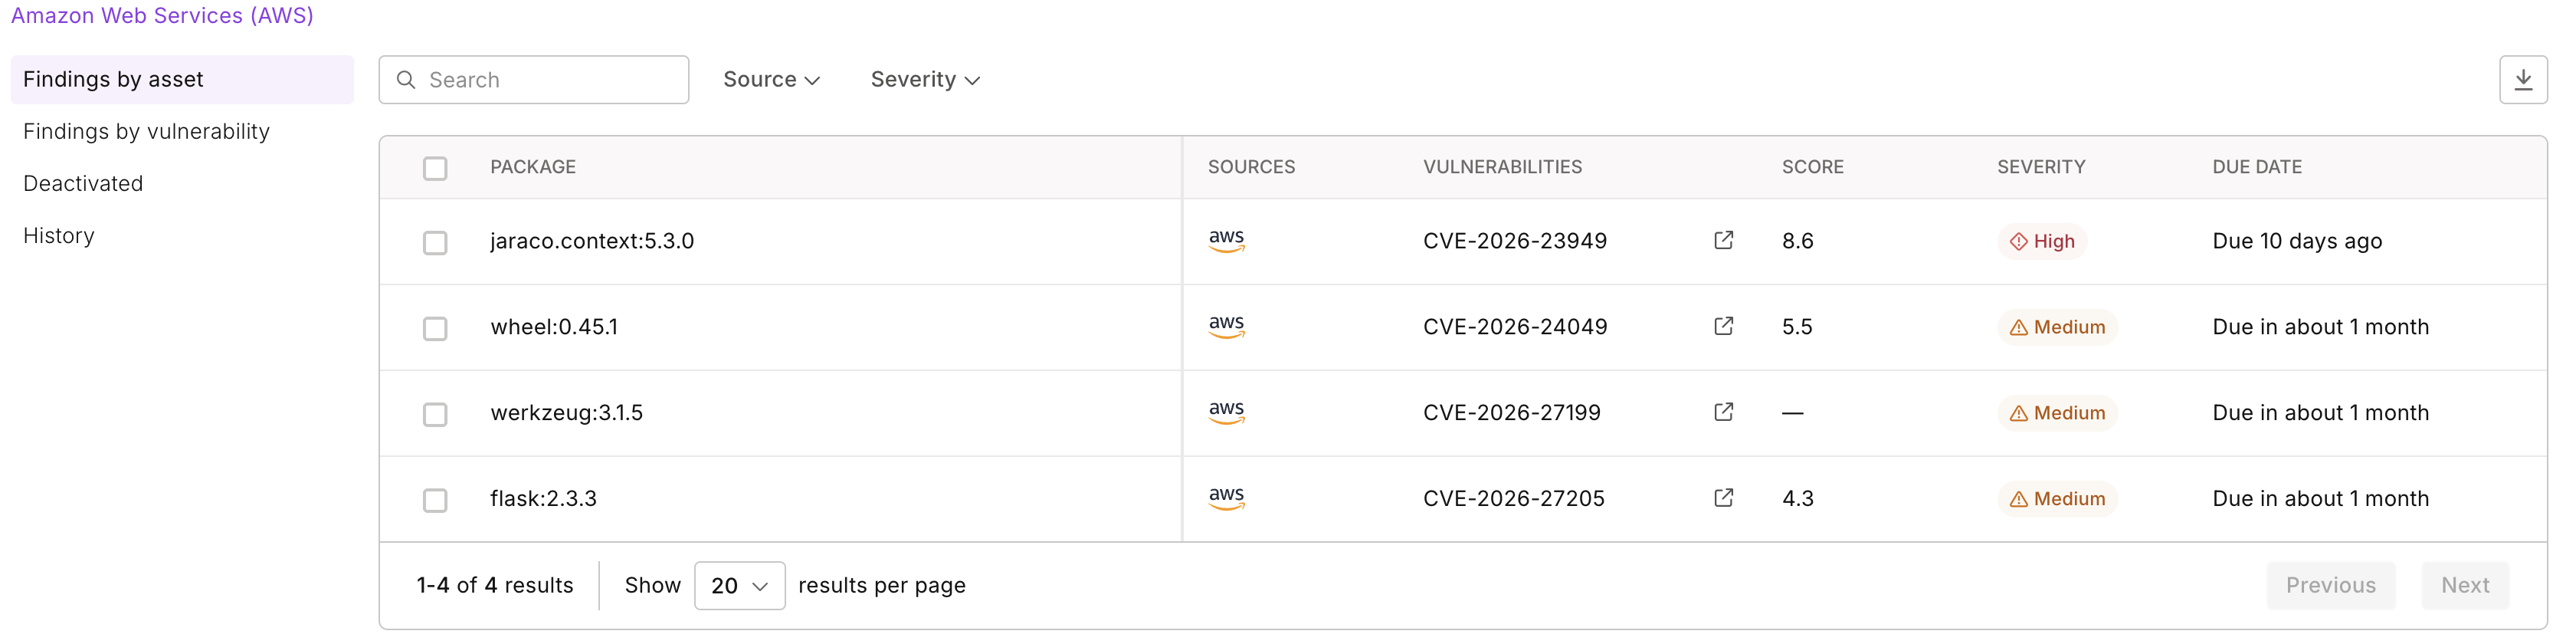Switch to Findings by vulnerability view
This screenshot has width=2576, height=644.
point(146,132)
